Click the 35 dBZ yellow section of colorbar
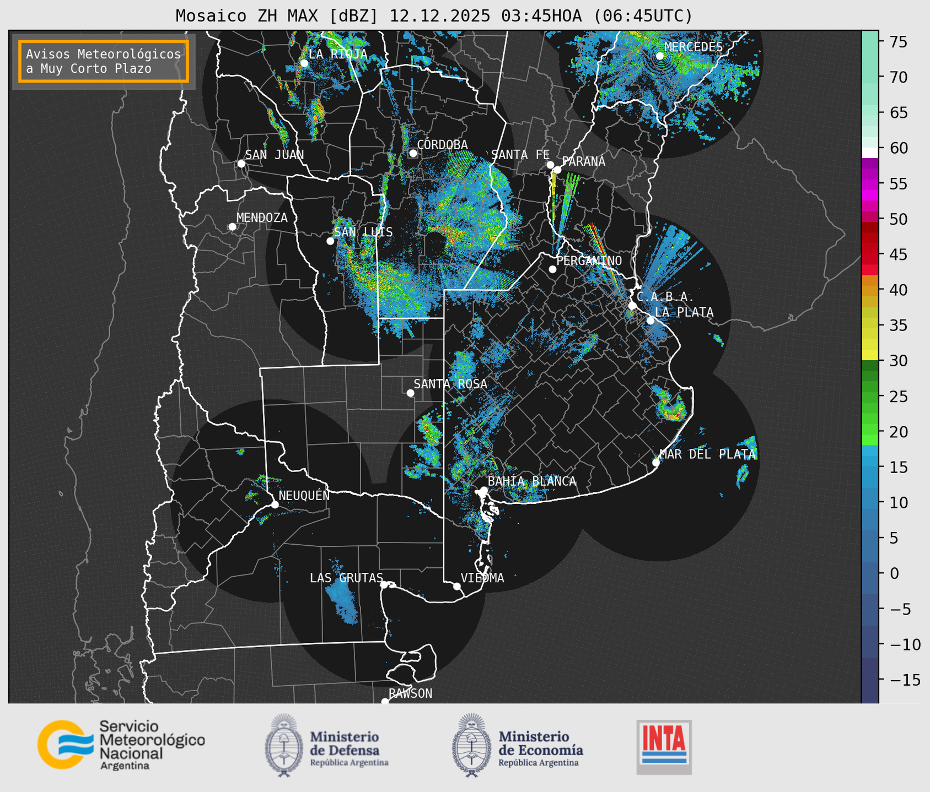 coord(870,325)
